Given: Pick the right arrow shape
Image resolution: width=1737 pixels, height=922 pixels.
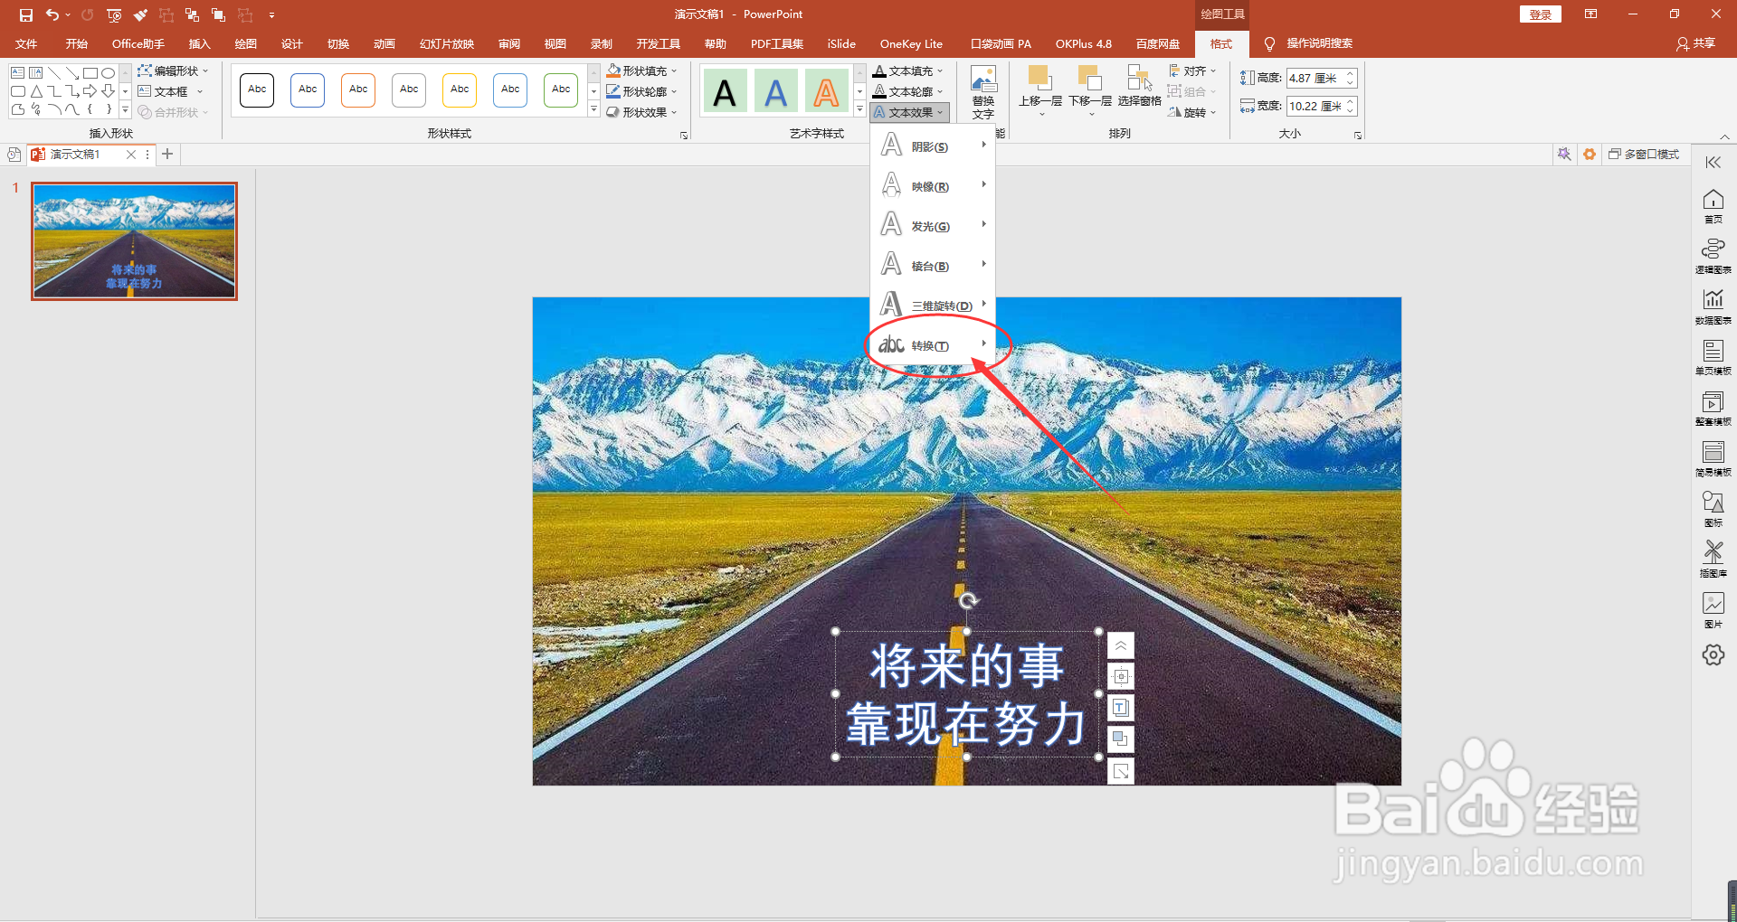Looking at the screenshot, I should (90, 91).
